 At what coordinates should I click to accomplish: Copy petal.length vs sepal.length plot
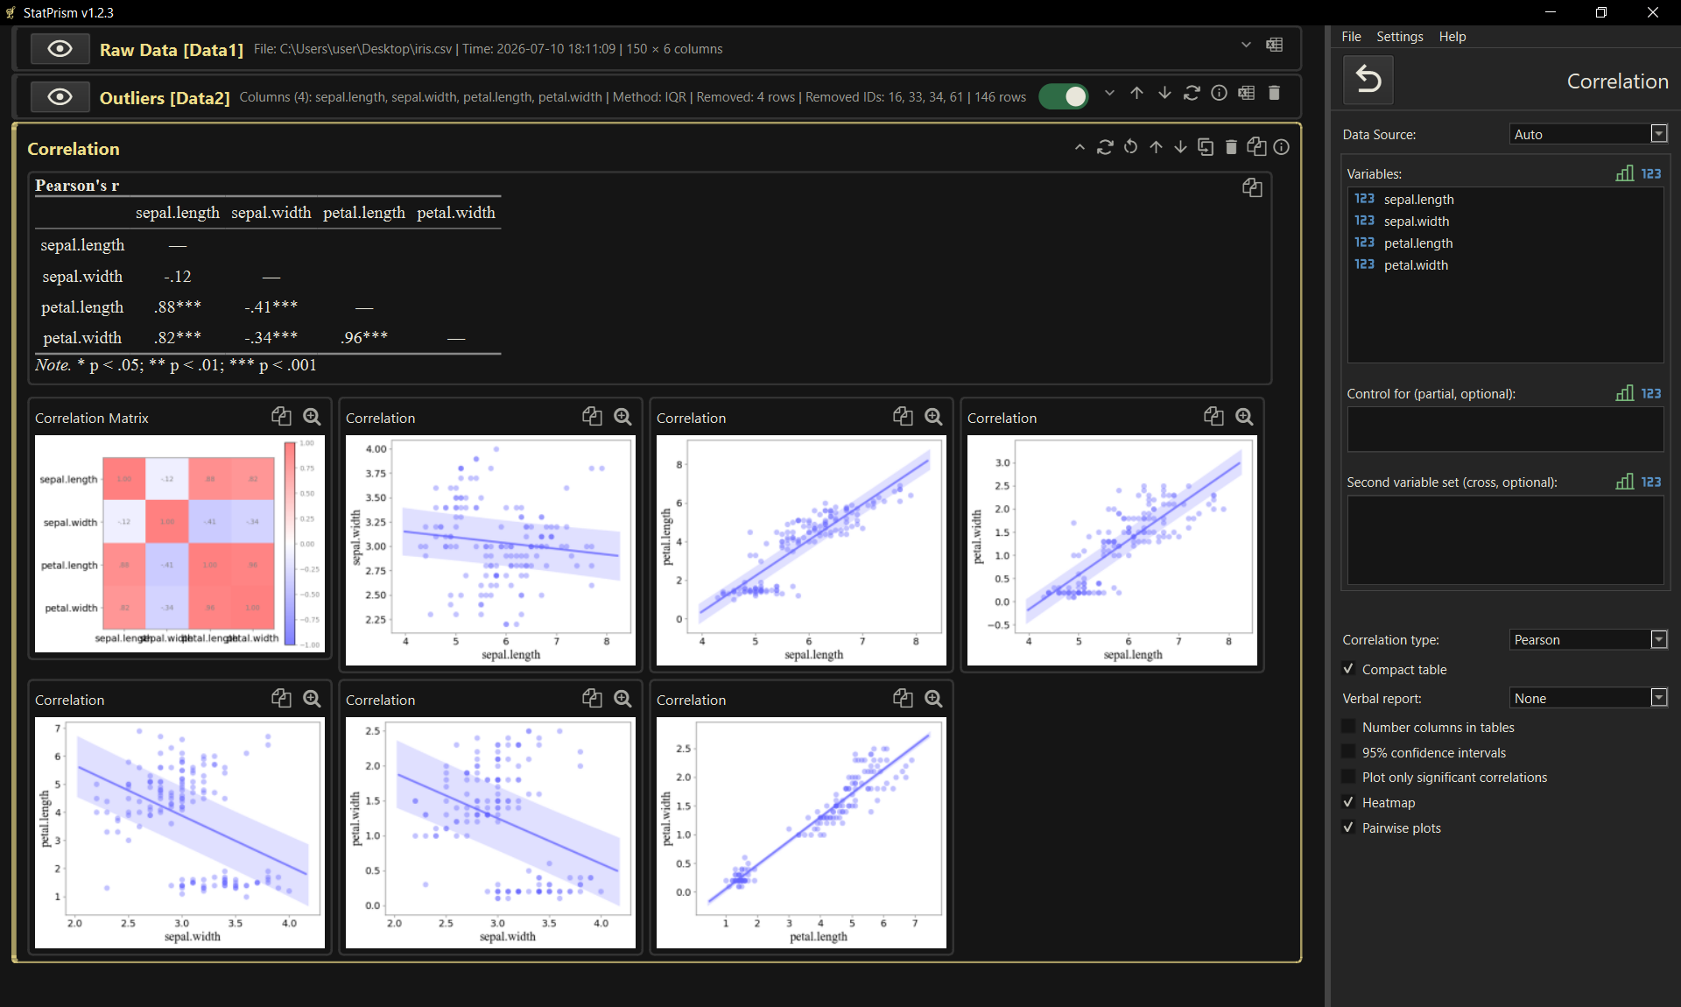pos(903,417)
